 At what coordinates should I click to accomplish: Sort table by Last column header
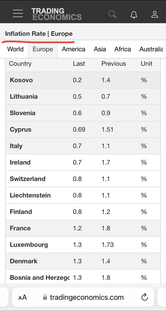tap(79, 64)
